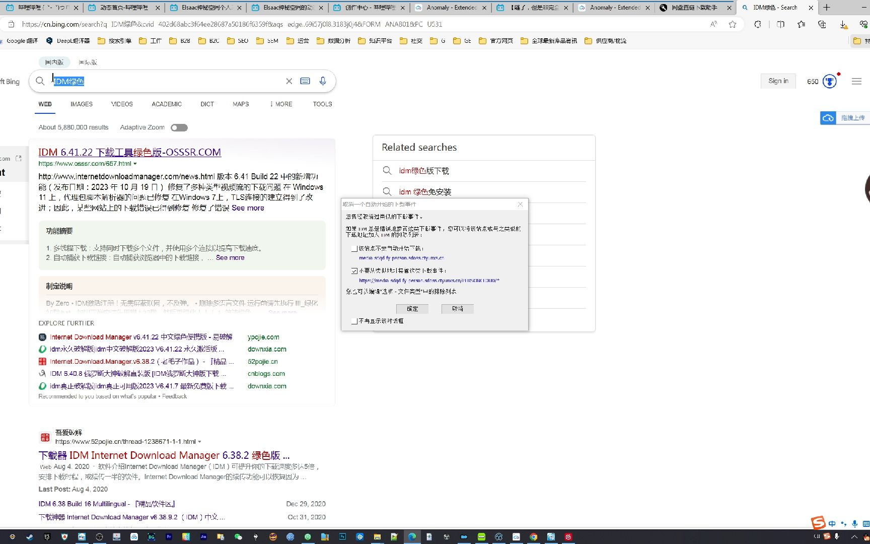Image resolution: width=870 pixels, height=544 pixels.
Task: Close the IDM dialog with X
Action: click(x=520, y=204)
